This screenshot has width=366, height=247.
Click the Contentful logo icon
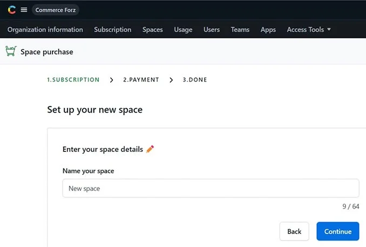click(x=12, y=10)
